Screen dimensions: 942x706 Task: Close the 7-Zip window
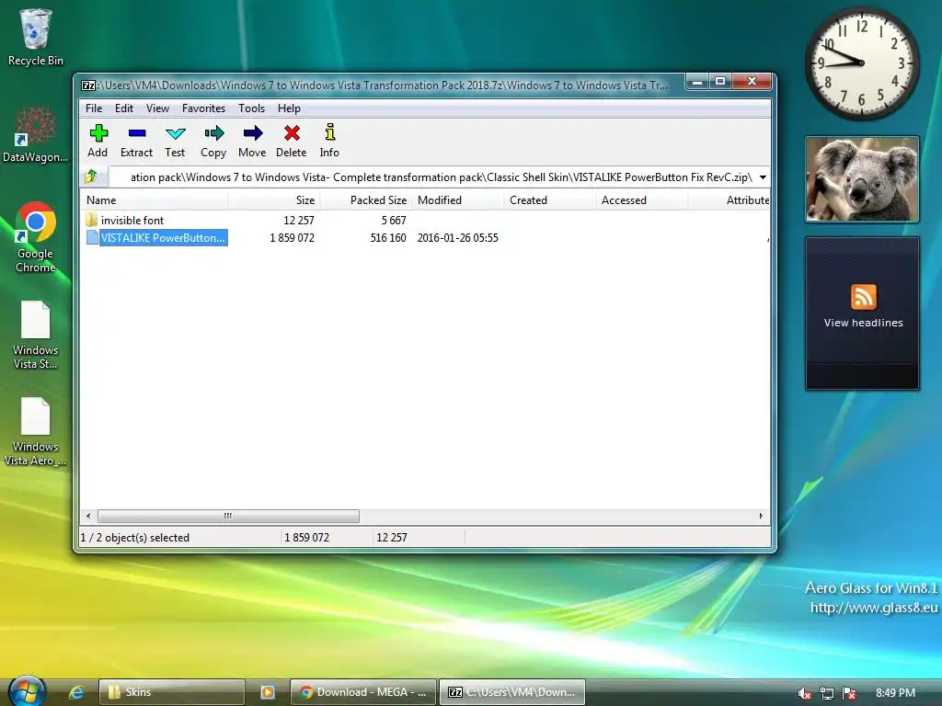(x=751, y=82)
